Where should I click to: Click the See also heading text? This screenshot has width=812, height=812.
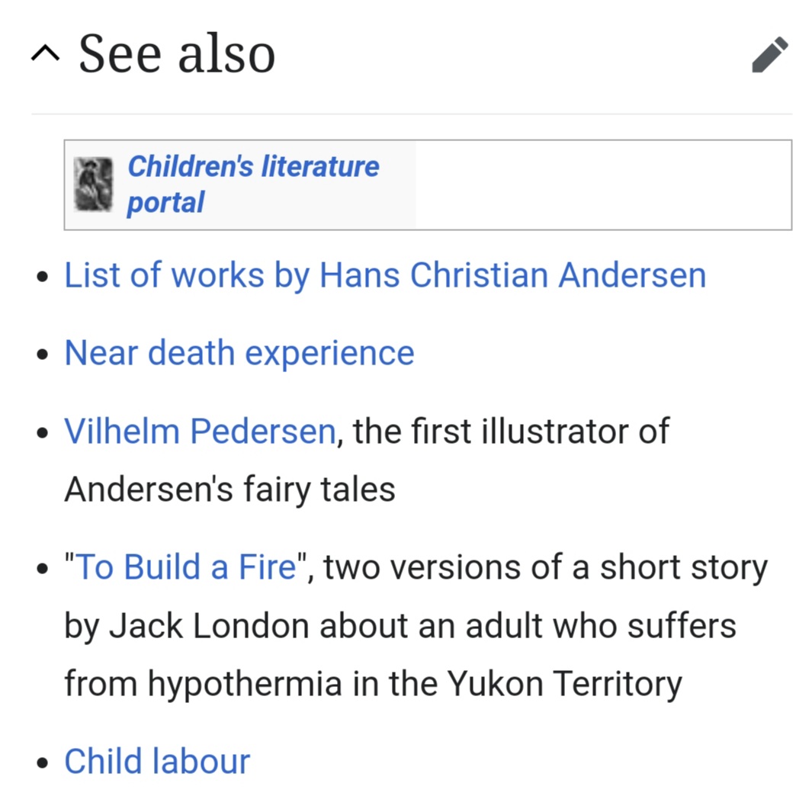[177, 53]
